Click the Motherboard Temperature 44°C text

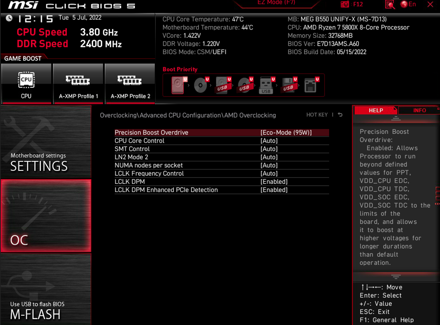(208, 27)
